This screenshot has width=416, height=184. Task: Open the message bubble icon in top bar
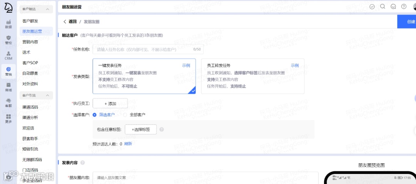[393, 7]
